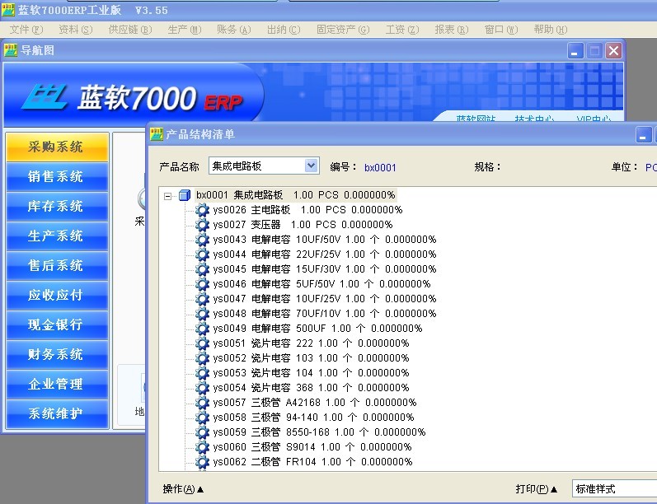657x504 pixels.
Task: Select row ys0054 瓷片电容 368
Action: [311, 388]
